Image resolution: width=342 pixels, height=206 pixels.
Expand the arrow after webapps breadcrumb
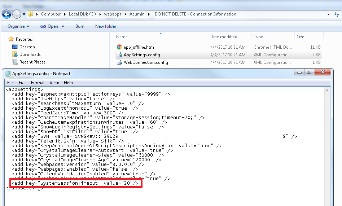(x=126, y=14)
